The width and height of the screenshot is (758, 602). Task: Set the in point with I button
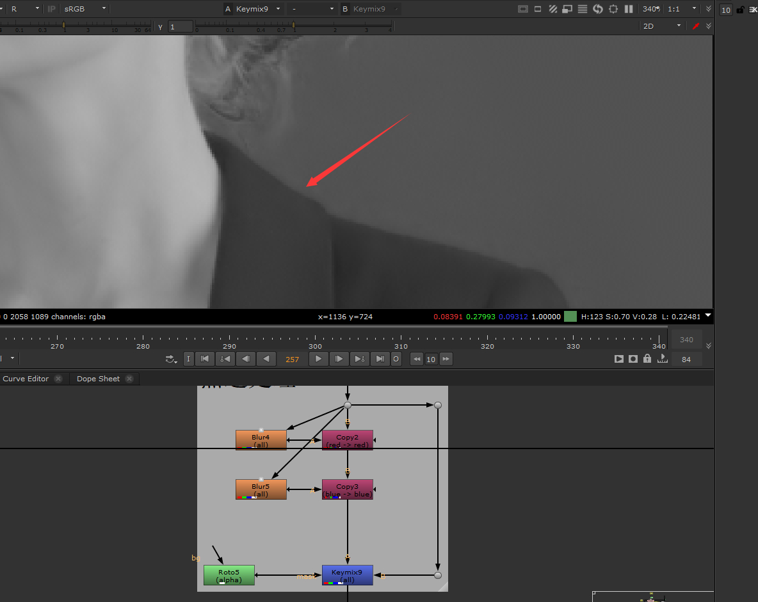tap(188, 359)
